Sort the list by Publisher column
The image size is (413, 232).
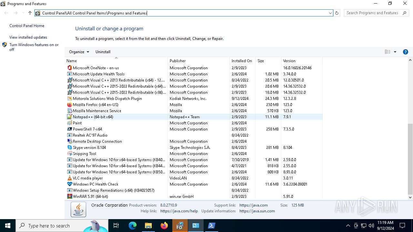[178, 61]
